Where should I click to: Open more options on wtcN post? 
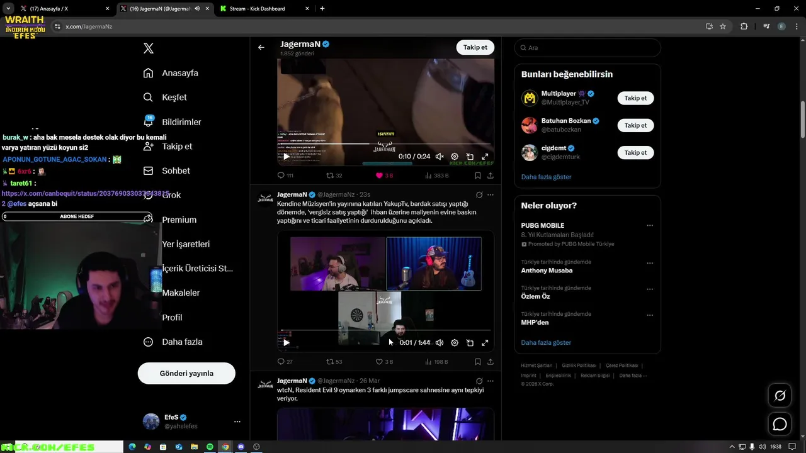click(491, 381)
